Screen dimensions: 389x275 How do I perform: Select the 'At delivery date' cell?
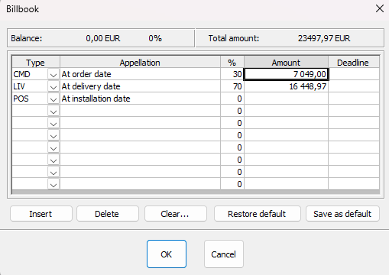[140, 86]
